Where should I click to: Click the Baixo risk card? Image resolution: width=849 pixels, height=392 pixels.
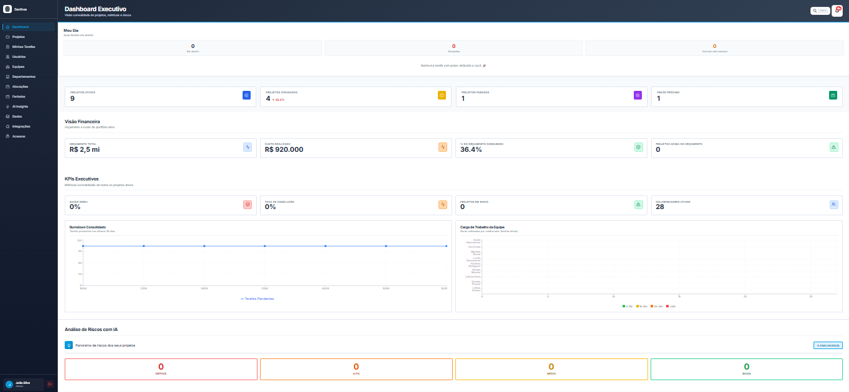pos(747,369)
